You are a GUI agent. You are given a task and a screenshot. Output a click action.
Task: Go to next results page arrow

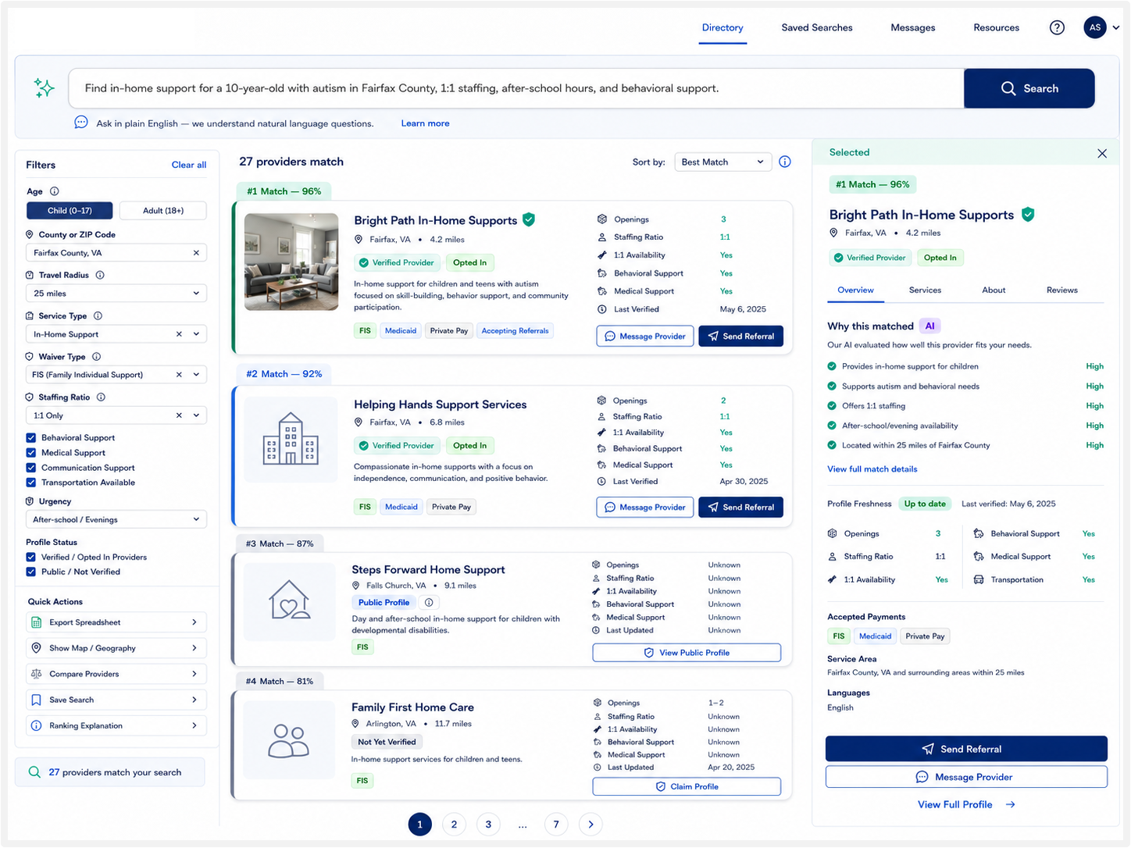coord(590,824)
